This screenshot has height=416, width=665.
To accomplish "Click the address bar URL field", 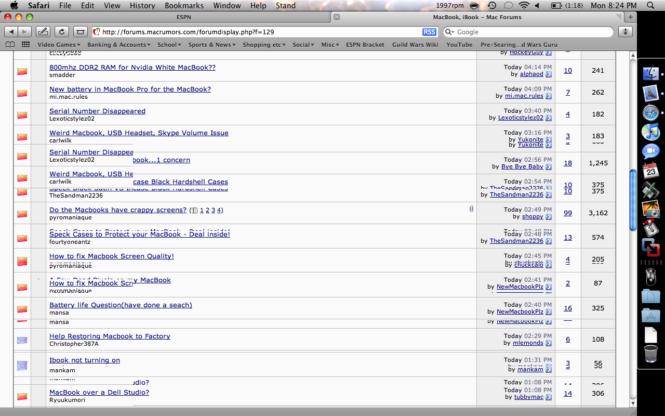I will pyautogui.click(x=265, y=32).
